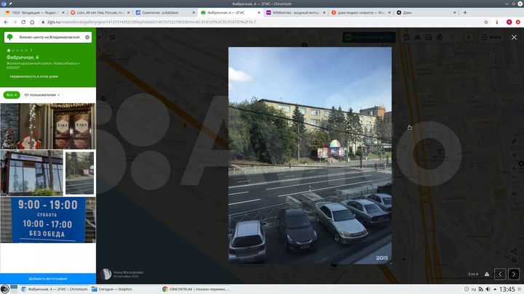Click the "Добавить фотографии" button
Screen dimensions: 524x294
tap(48, 279)
